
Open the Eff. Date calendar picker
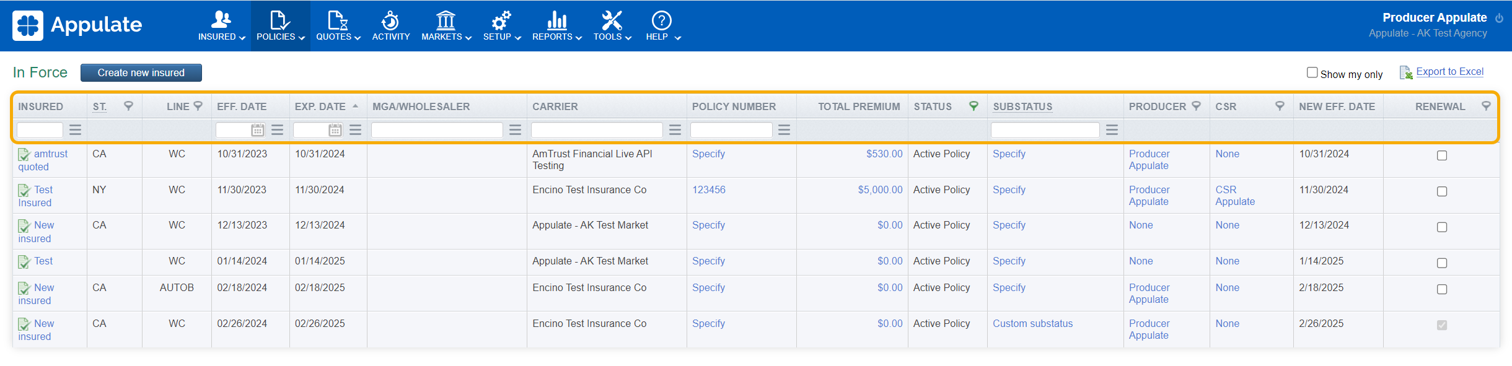(258, 130)
